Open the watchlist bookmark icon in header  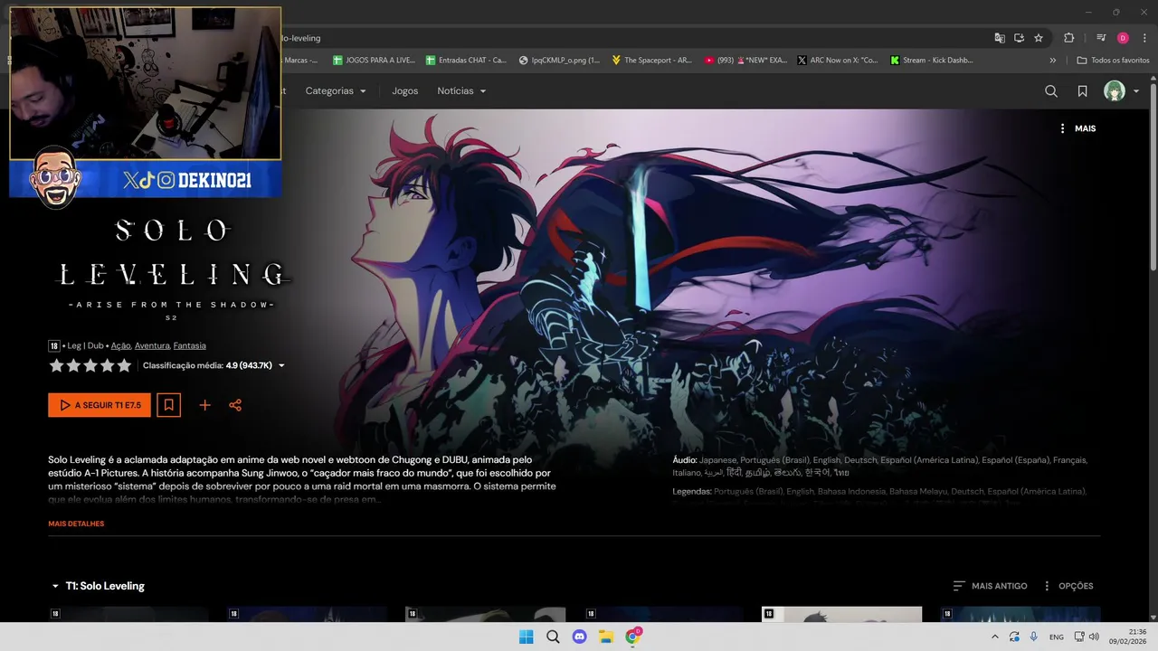(x=1082, y=91)
